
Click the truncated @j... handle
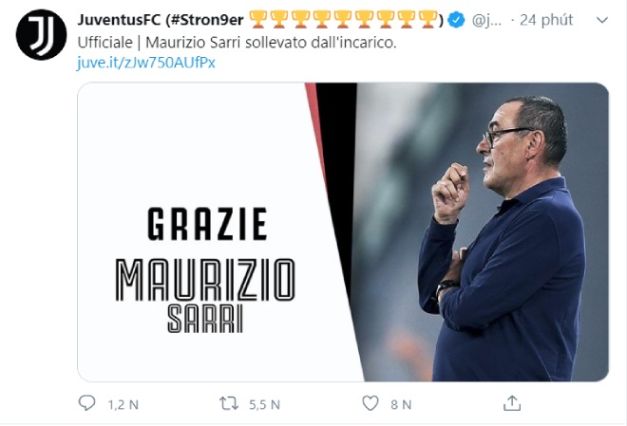(x=484, y=20)
